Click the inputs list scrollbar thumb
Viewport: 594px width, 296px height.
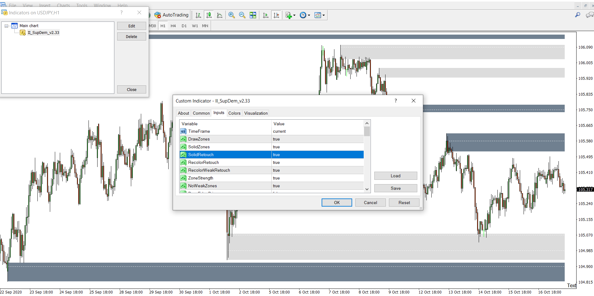pos(367,131)
